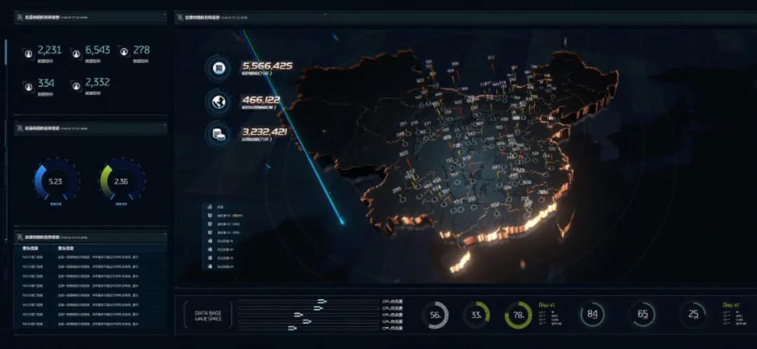Click the header icon of the table panel
This screenshot has width=757, height=349.
pos(20,237)
